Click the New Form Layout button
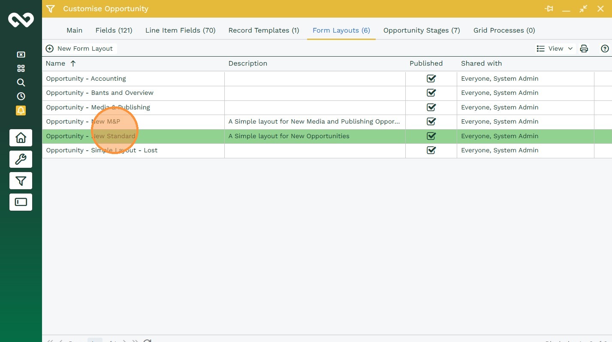The width and height of the screenshot is (612, 342). [80, 48]
